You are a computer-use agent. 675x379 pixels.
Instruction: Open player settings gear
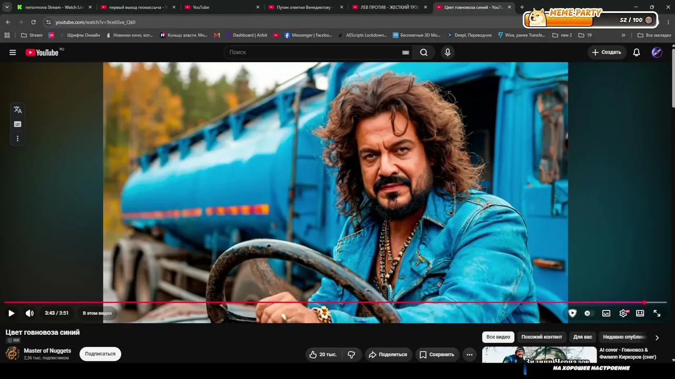point(623,313)
